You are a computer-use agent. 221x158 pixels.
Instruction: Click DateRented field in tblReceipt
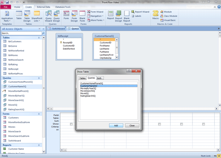[x=69, y=49]
